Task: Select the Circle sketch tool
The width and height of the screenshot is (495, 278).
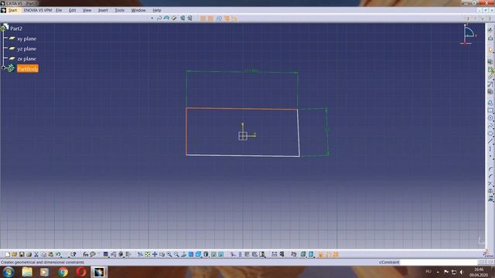Action: pos(490,118)
